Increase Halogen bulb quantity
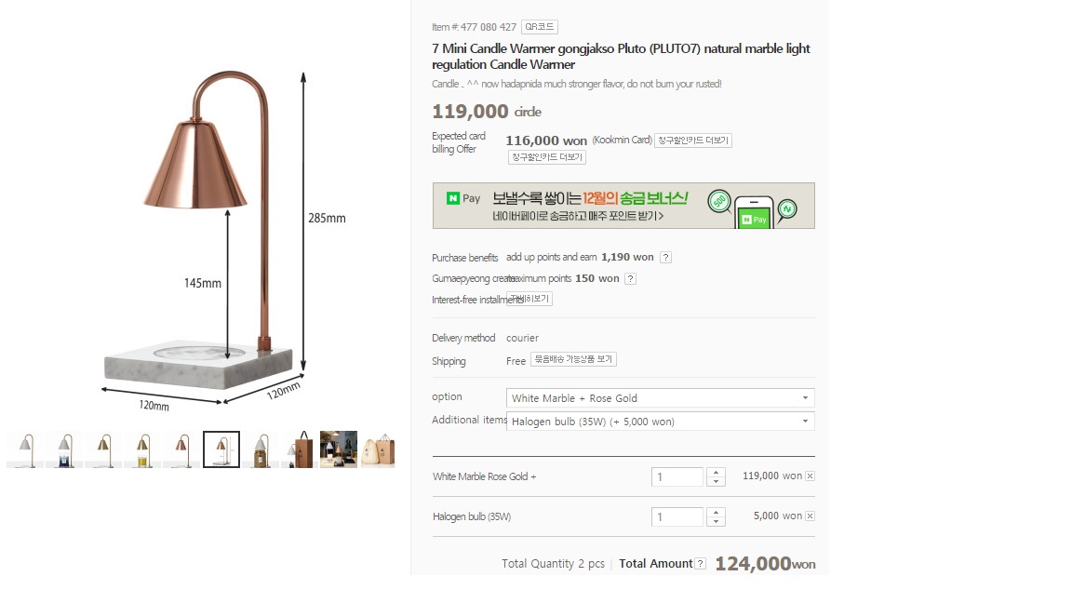Image resolution: width=1072 pixels, height=603 pixels. point(716,512)
